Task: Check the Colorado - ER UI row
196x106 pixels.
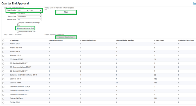Action: coord(3,79)
